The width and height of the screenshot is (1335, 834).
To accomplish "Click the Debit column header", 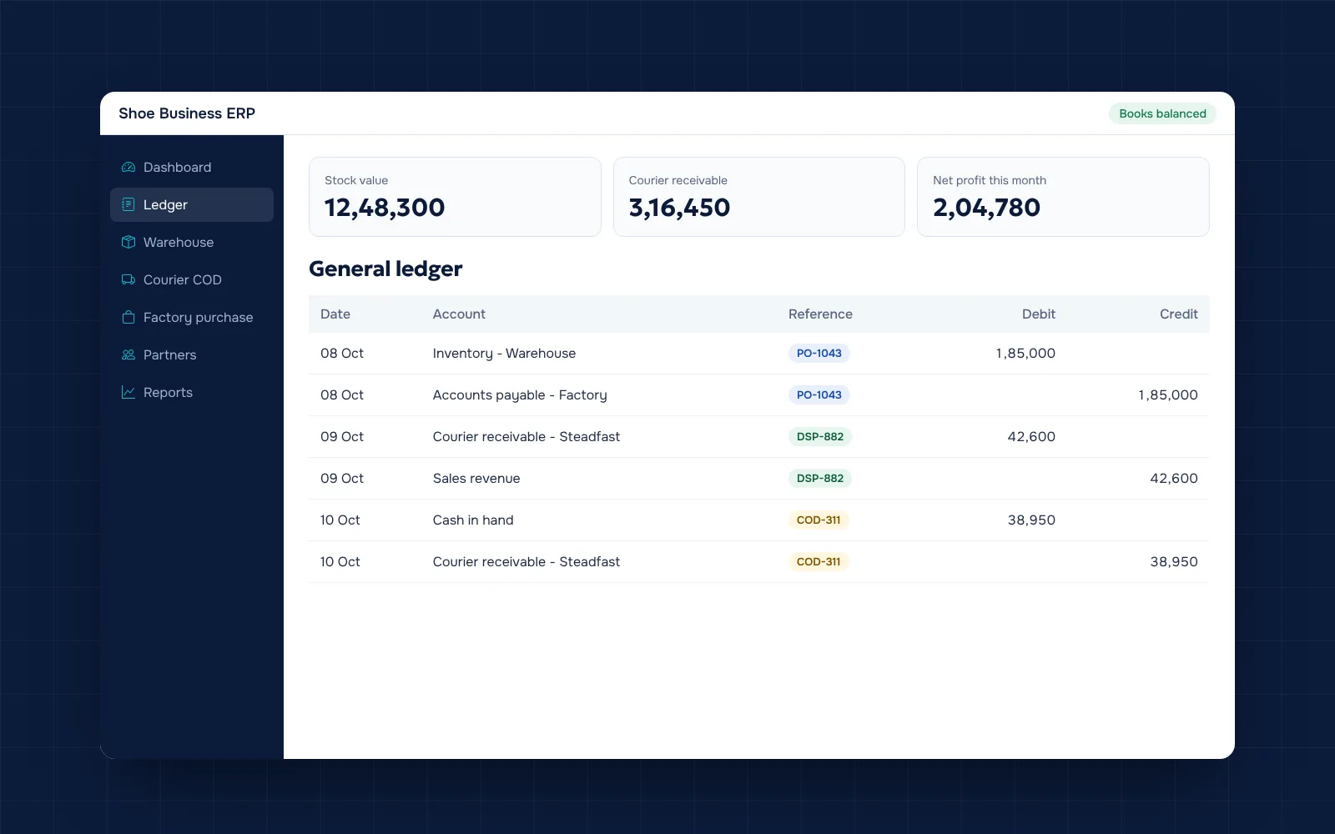I will (1039, 314).
